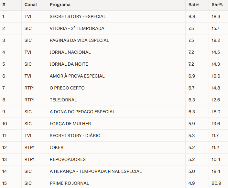The width and height of the screenshot is (228, 188).
Task: Click O PREÇO CERTO program name
Action: pos(67,88)
